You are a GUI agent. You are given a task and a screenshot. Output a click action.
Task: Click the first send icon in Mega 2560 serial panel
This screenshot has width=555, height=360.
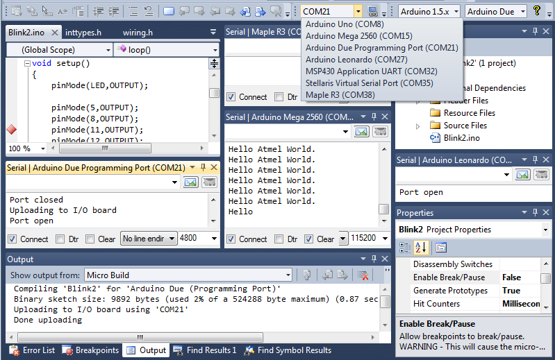361,132
